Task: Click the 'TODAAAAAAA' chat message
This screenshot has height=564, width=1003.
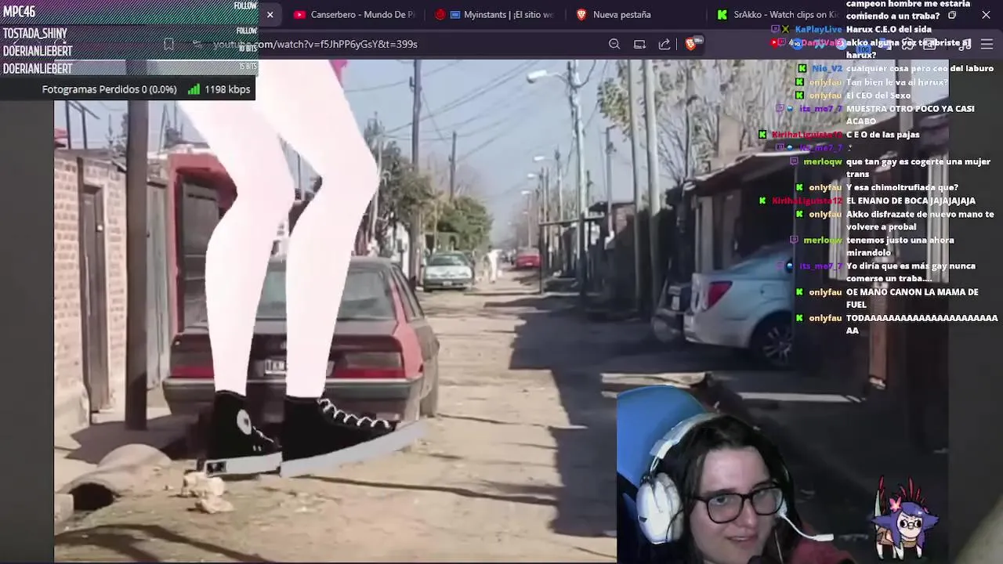Action: click(x=922, y=324)
